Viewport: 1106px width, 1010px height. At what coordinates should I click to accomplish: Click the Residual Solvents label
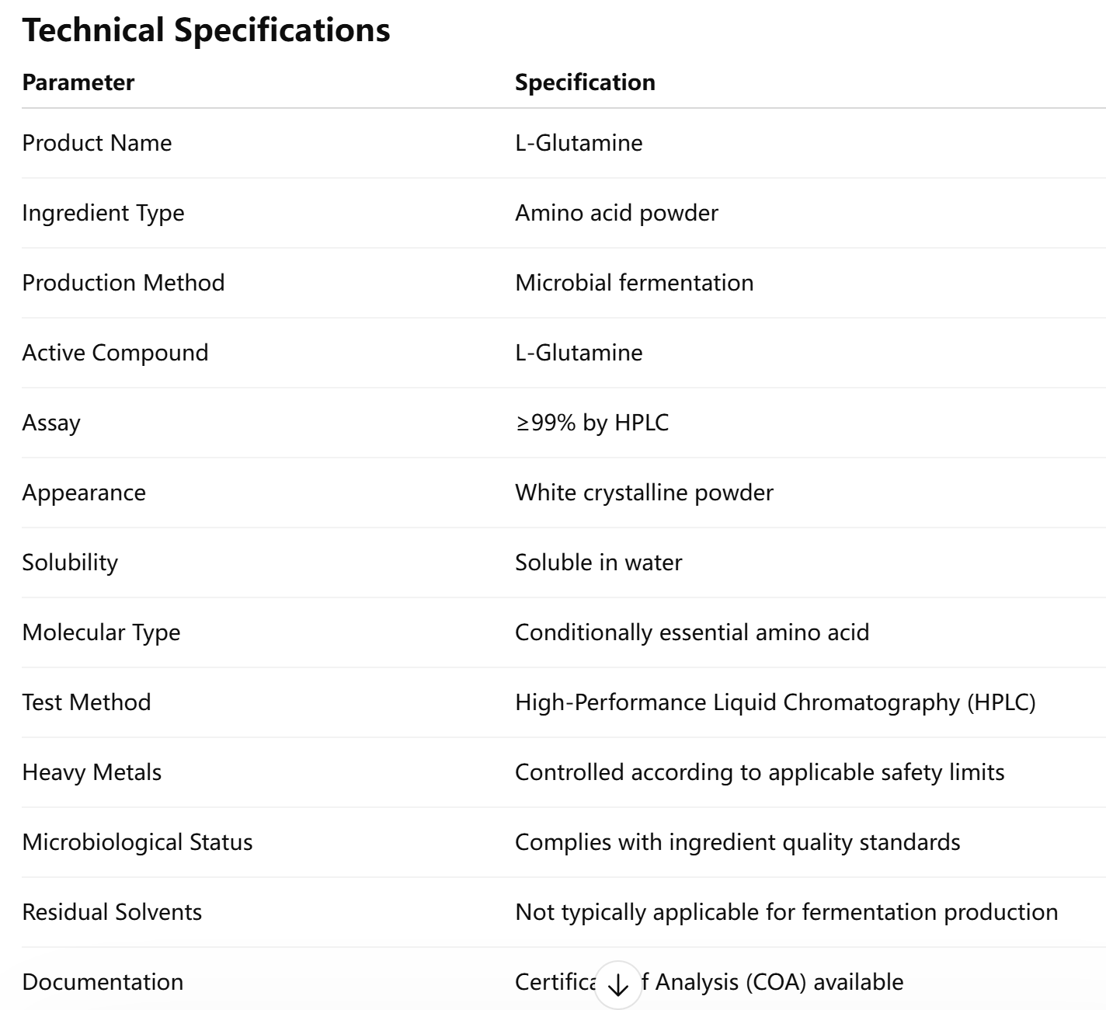click(112, 912)
